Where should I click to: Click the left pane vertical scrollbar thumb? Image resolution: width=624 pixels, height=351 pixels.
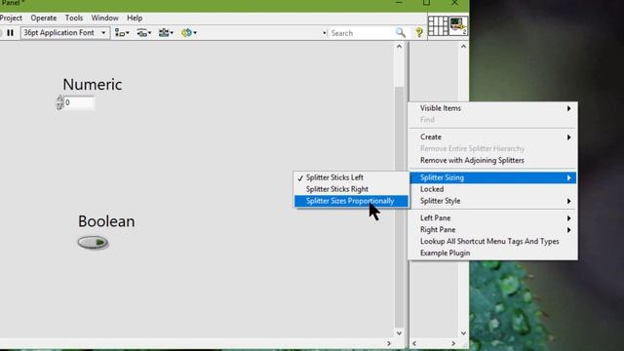click(x=399, y=207)
